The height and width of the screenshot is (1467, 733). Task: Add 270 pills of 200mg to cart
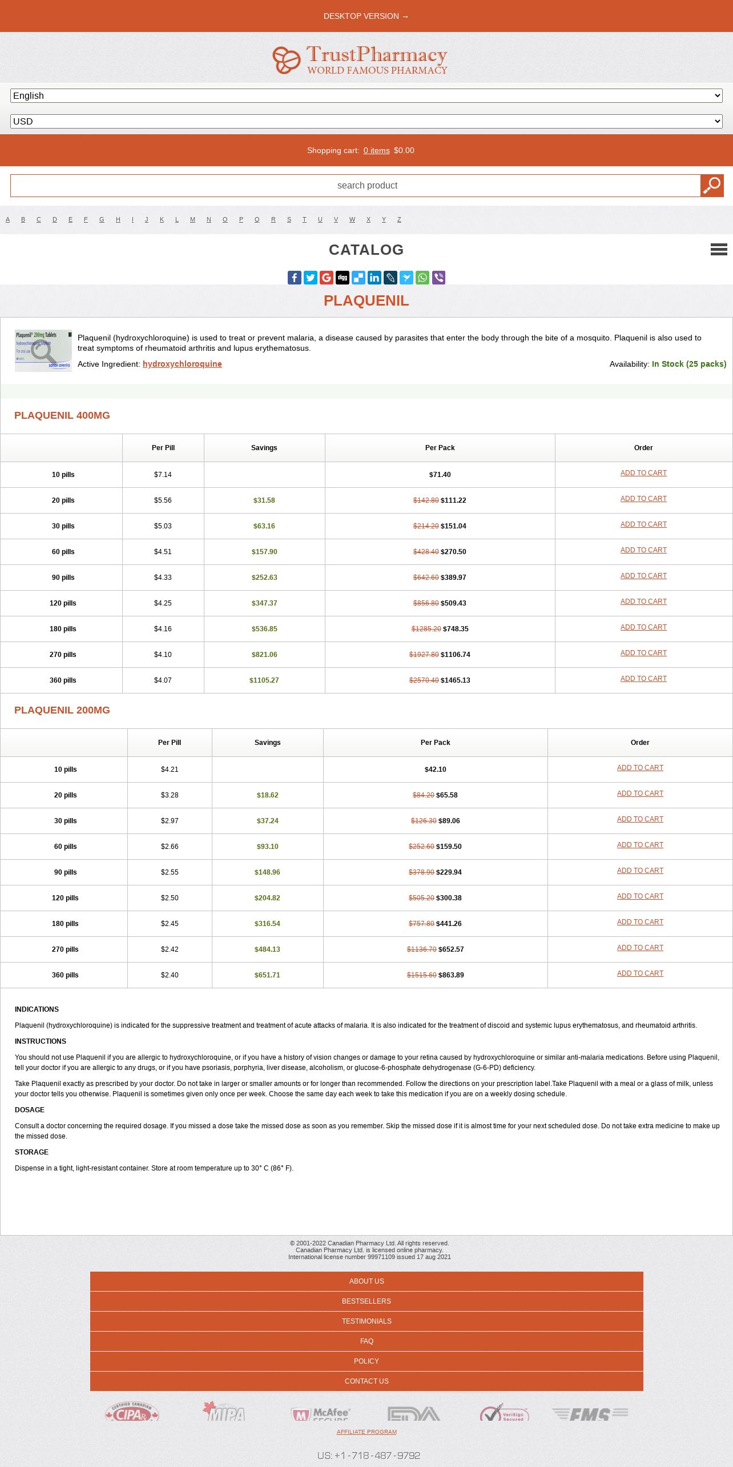click(640, 948)
